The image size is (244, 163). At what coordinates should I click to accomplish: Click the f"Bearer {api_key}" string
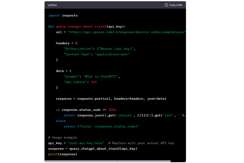pos(115,49)
